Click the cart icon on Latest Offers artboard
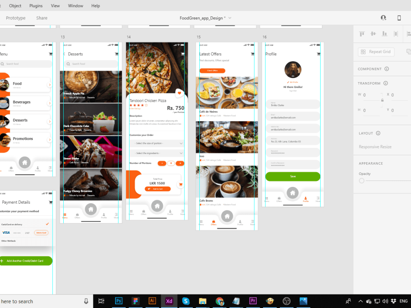The height and width of the screenshot is (308, 411). pyautogui.click(x=252, y=54)
